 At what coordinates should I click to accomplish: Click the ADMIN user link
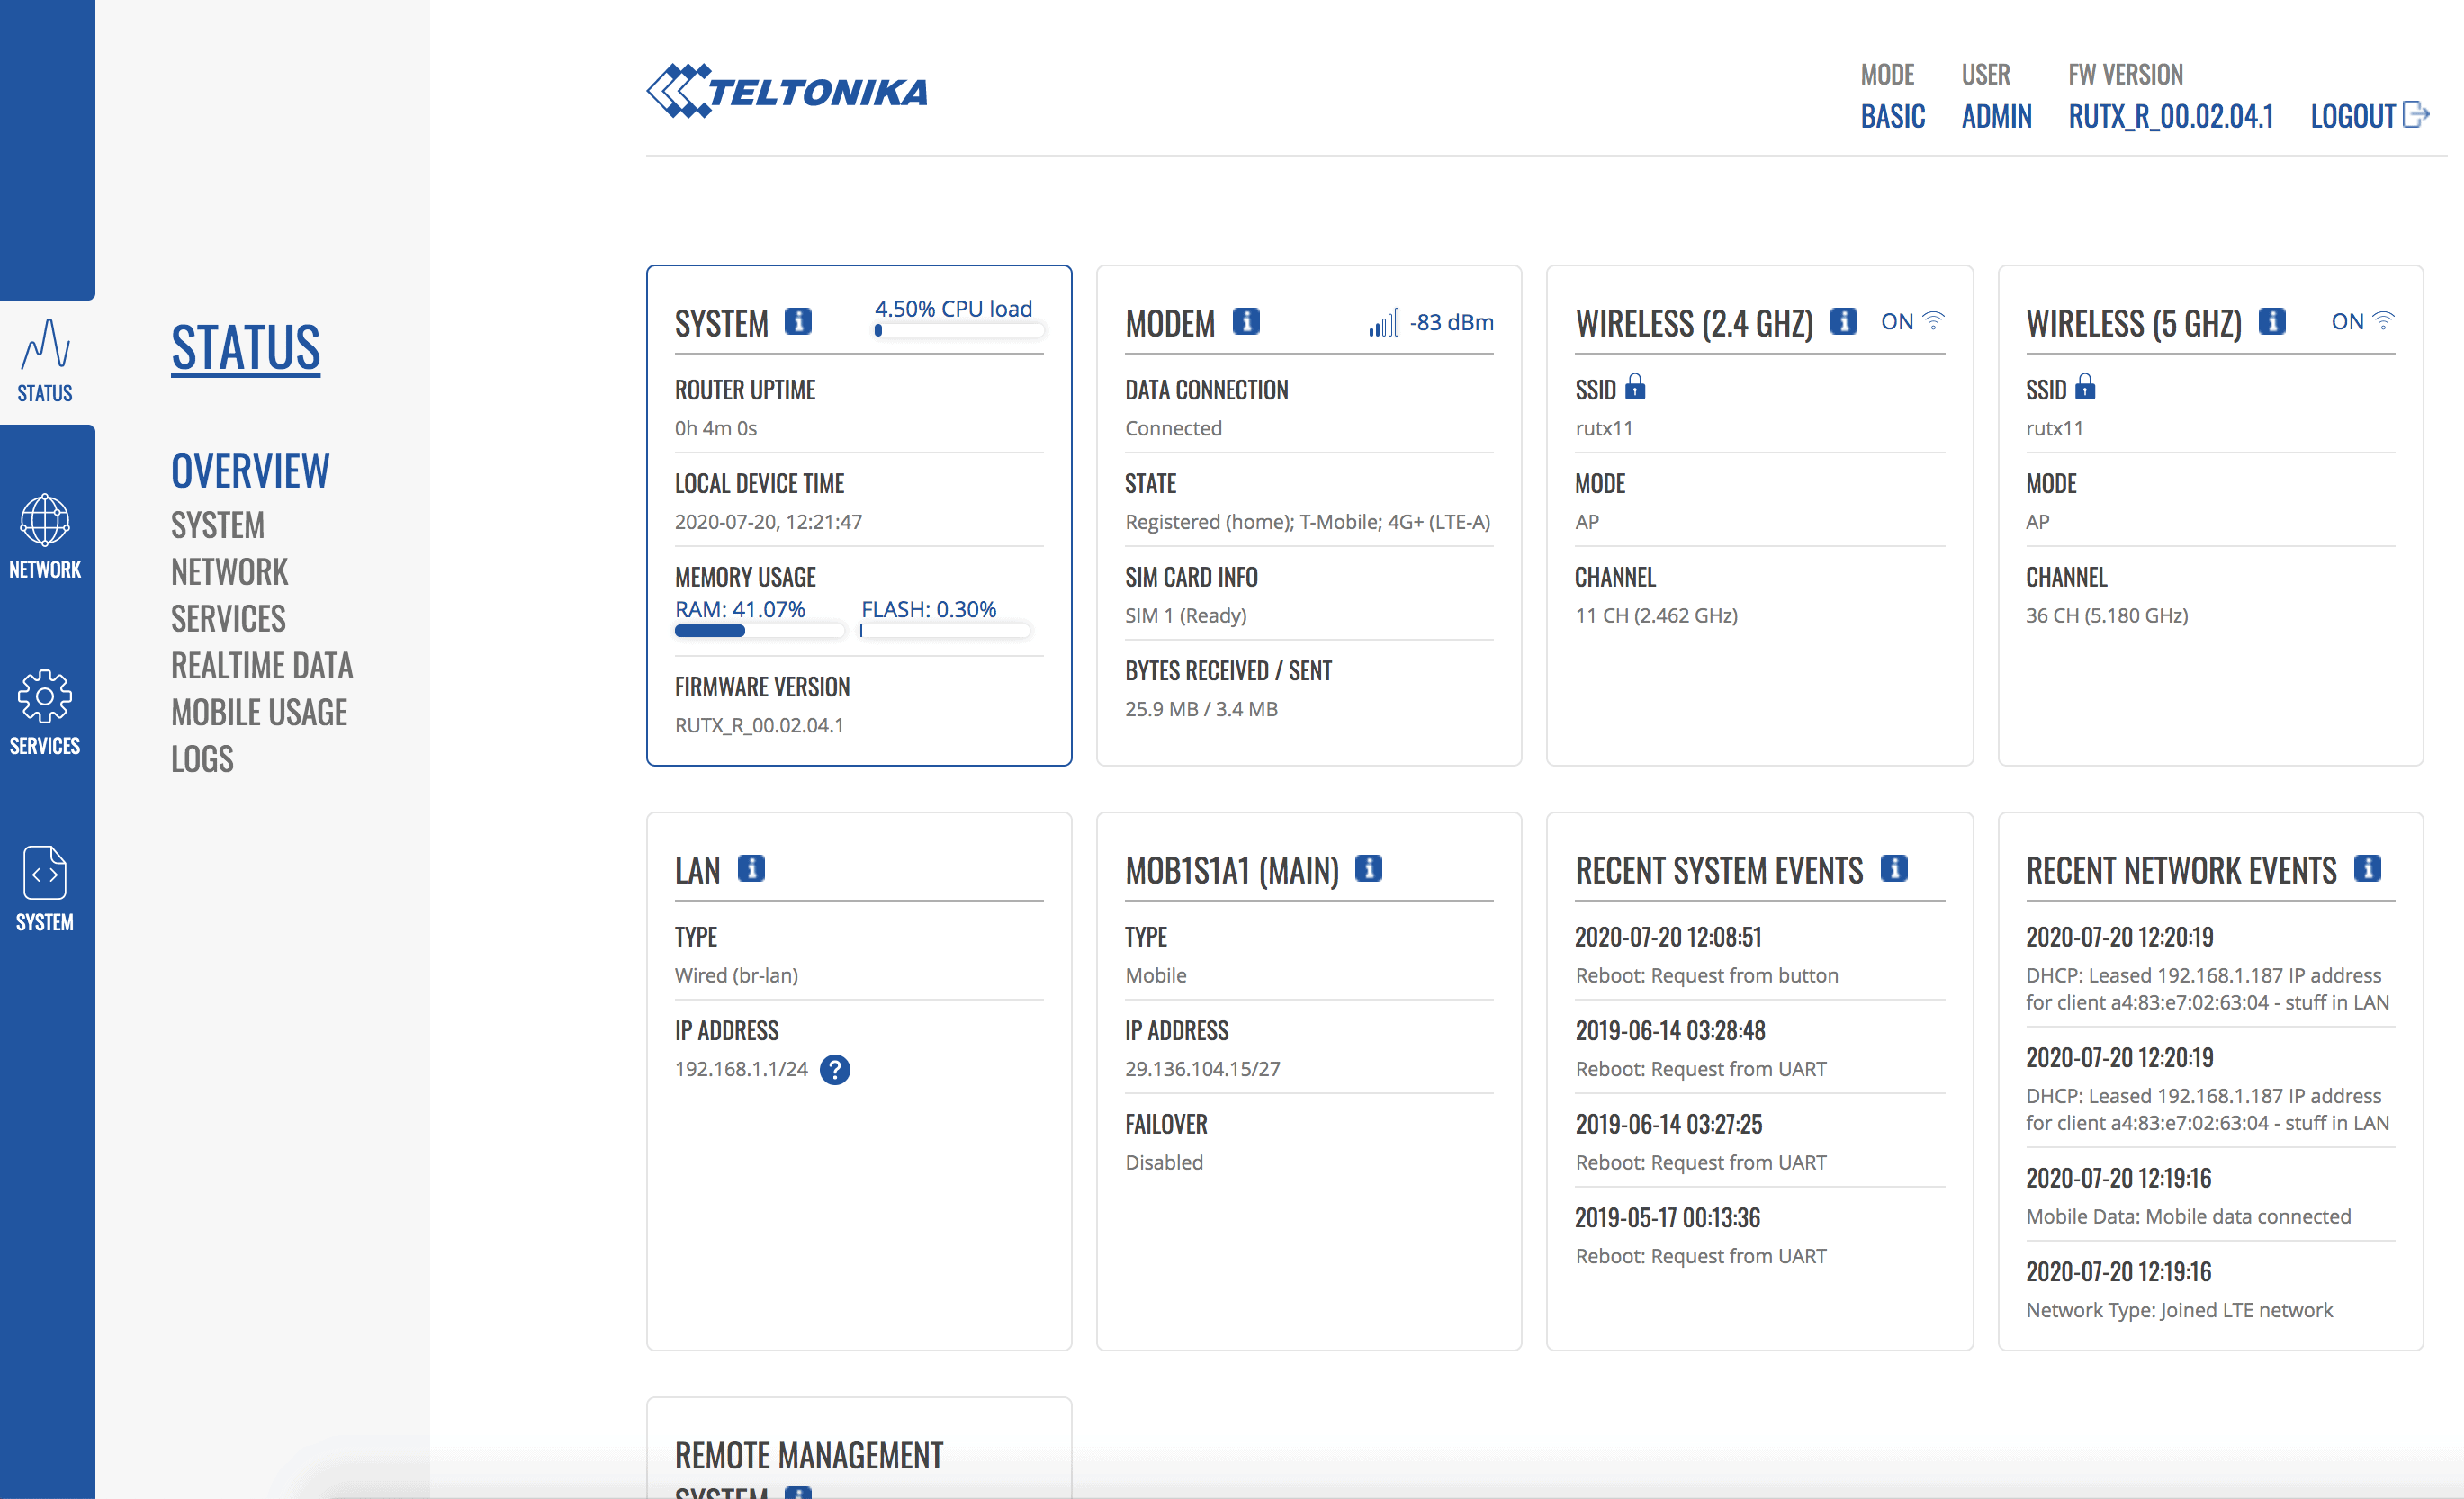(x=1997, y=116)
